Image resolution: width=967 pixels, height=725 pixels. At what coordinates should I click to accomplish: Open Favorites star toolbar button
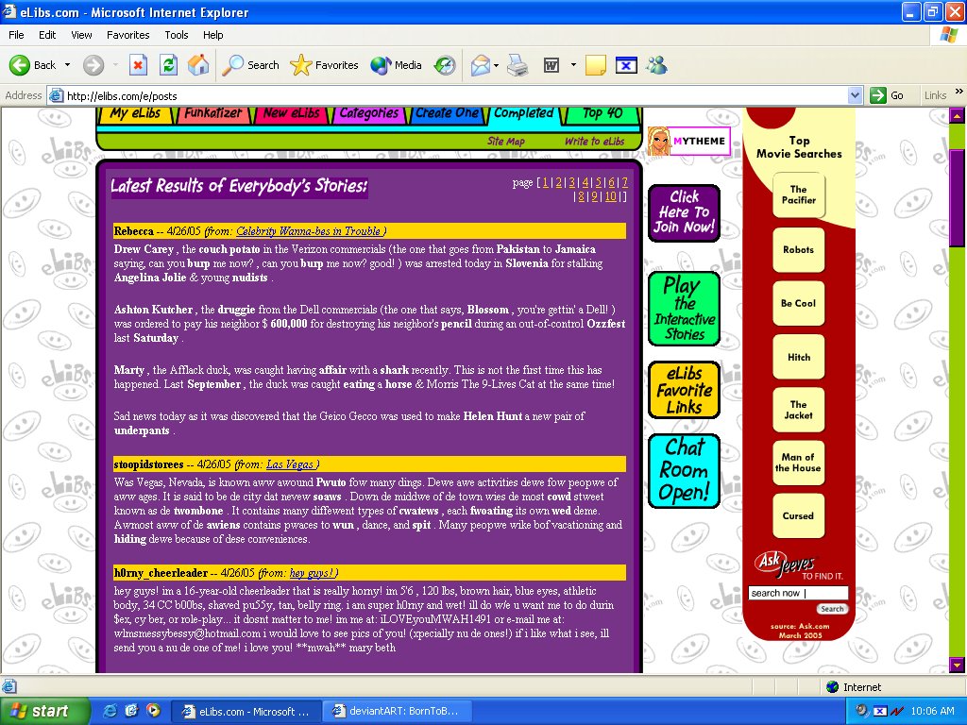click(325, 65)
